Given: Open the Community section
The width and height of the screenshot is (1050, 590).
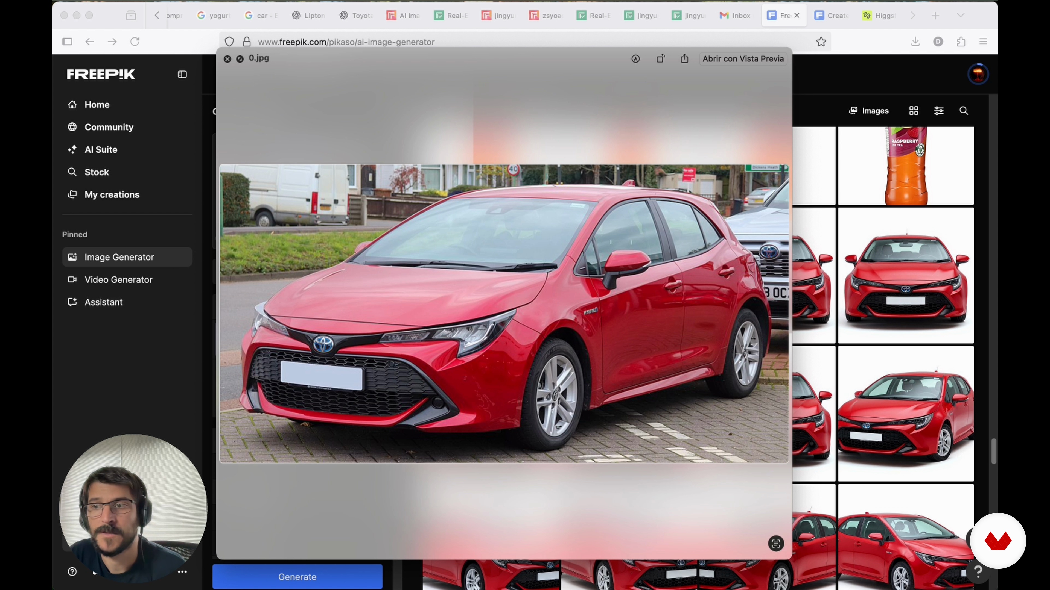Looking at the screenshot, I should tap(101, 127).
